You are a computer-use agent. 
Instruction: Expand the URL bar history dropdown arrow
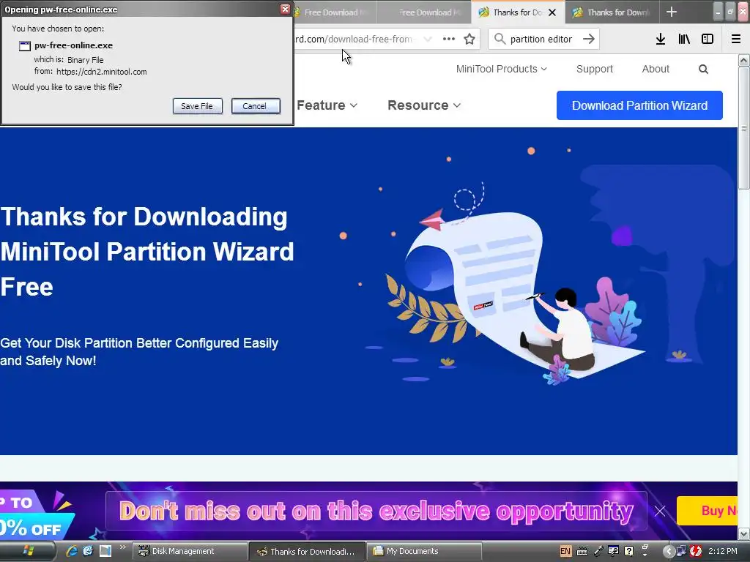[428, 40]
